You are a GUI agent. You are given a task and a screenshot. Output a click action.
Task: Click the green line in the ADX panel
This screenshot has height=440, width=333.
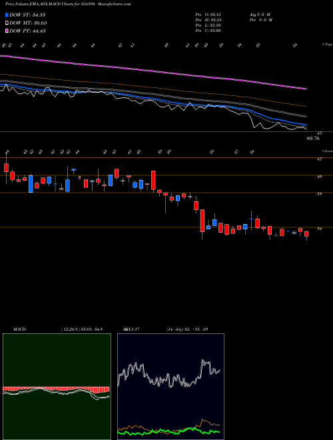tap(168, 431)
